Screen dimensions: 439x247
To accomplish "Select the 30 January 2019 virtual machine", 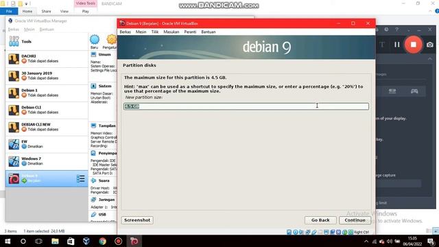I will tap(47, 75).
